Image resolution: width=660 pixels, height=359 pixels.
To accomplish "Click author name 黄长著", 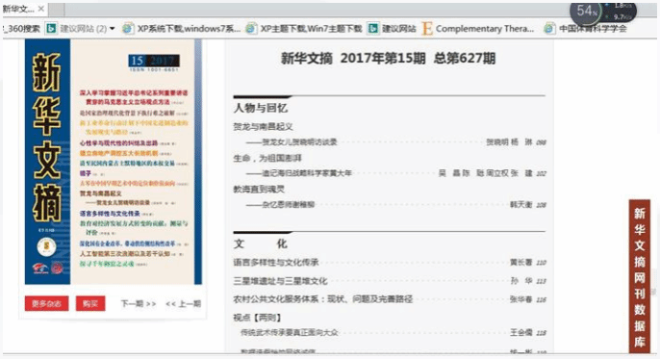I will pyautogui.click(x=521, y=262).
